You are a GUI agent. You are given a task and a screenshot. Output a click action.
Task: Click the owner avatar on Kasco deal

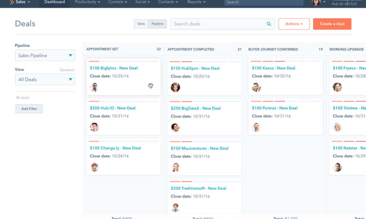click(256, 87)
